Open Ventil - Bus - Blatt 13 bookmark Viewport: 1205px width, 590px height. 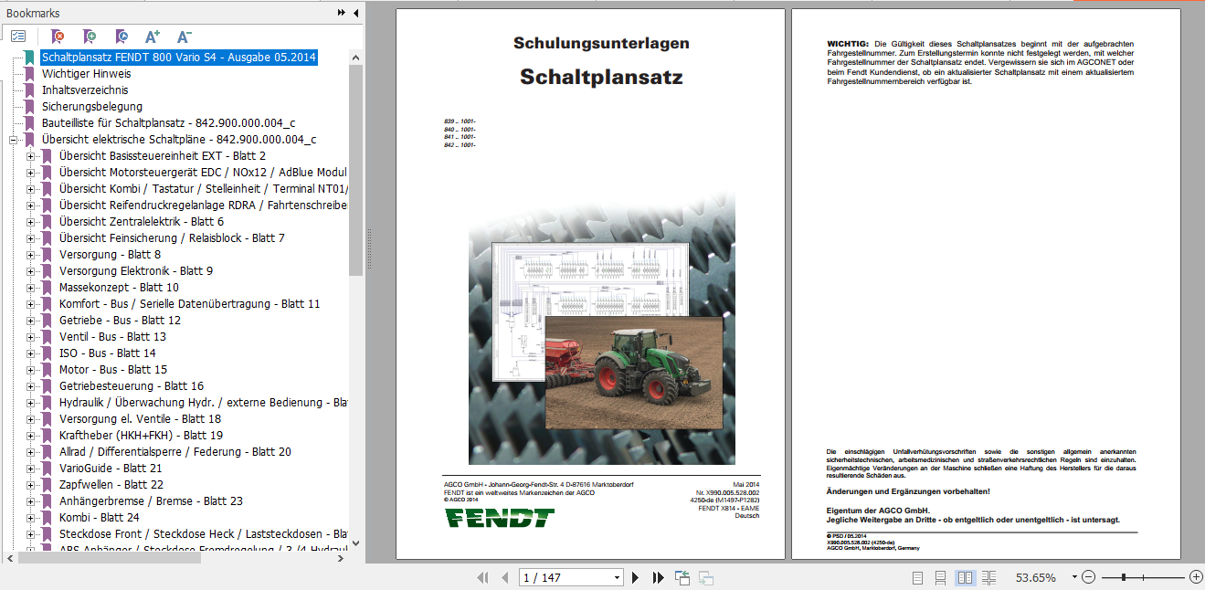coord(112,337)
